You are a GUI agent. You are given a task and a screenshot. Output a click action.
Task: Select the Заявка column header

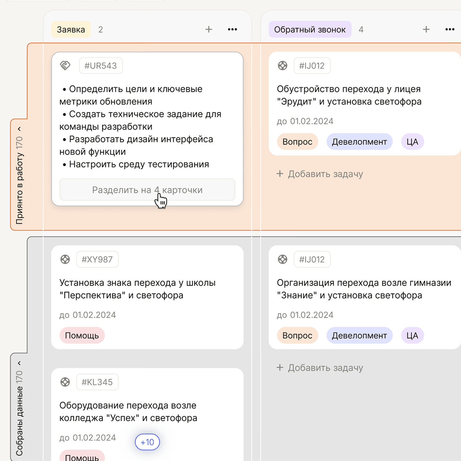[x=71, y=30]
